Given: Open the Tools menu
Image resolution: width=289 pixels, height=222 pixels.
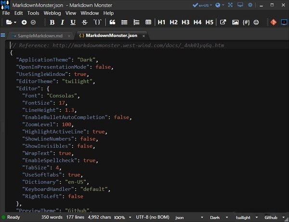Looking at the screenshot, I should (x=33, y=13).
